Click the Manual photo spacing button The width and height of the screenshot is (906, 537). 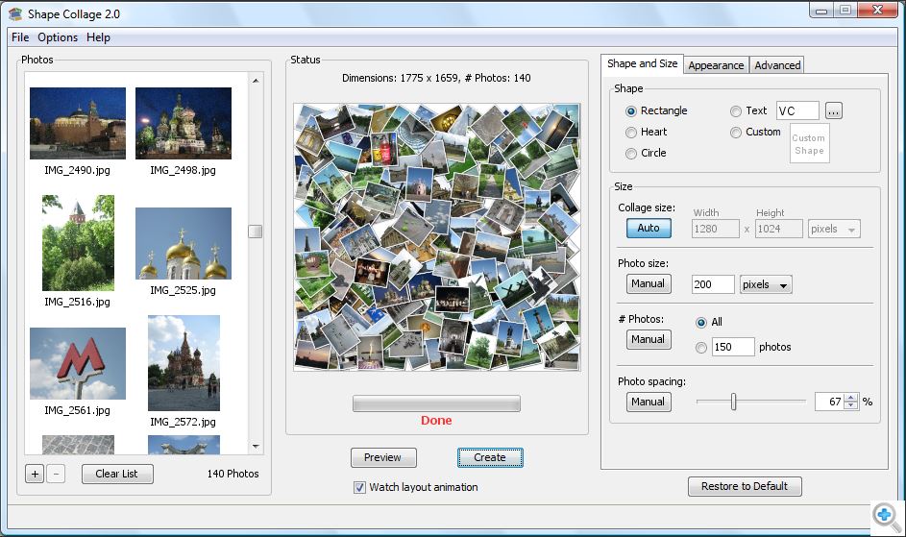click(x=649, y=402)
